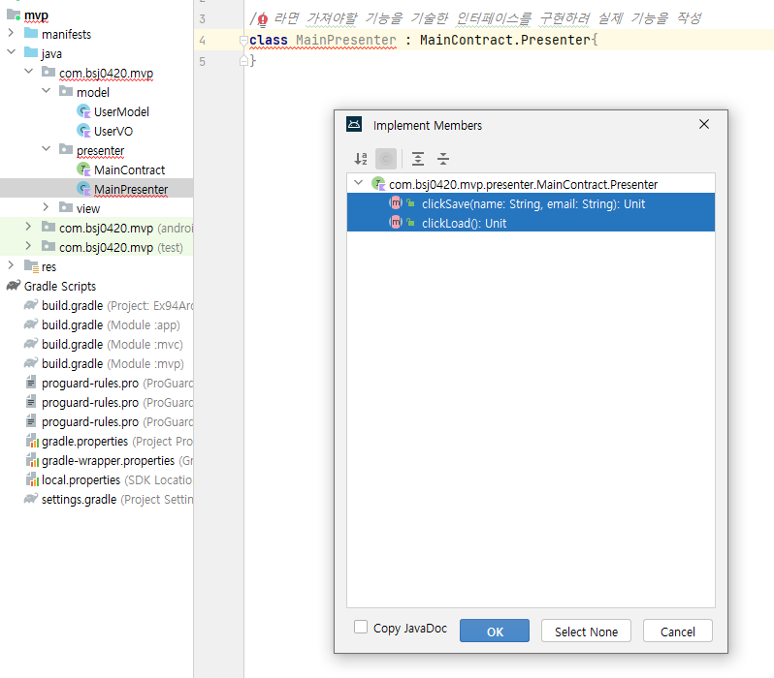Click the error bulb icon on line 3
774x678 pixels.
pos(263,19)
